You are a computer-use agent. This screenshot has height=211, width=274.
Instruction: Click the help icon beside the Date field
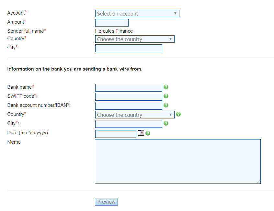(148, 133)
